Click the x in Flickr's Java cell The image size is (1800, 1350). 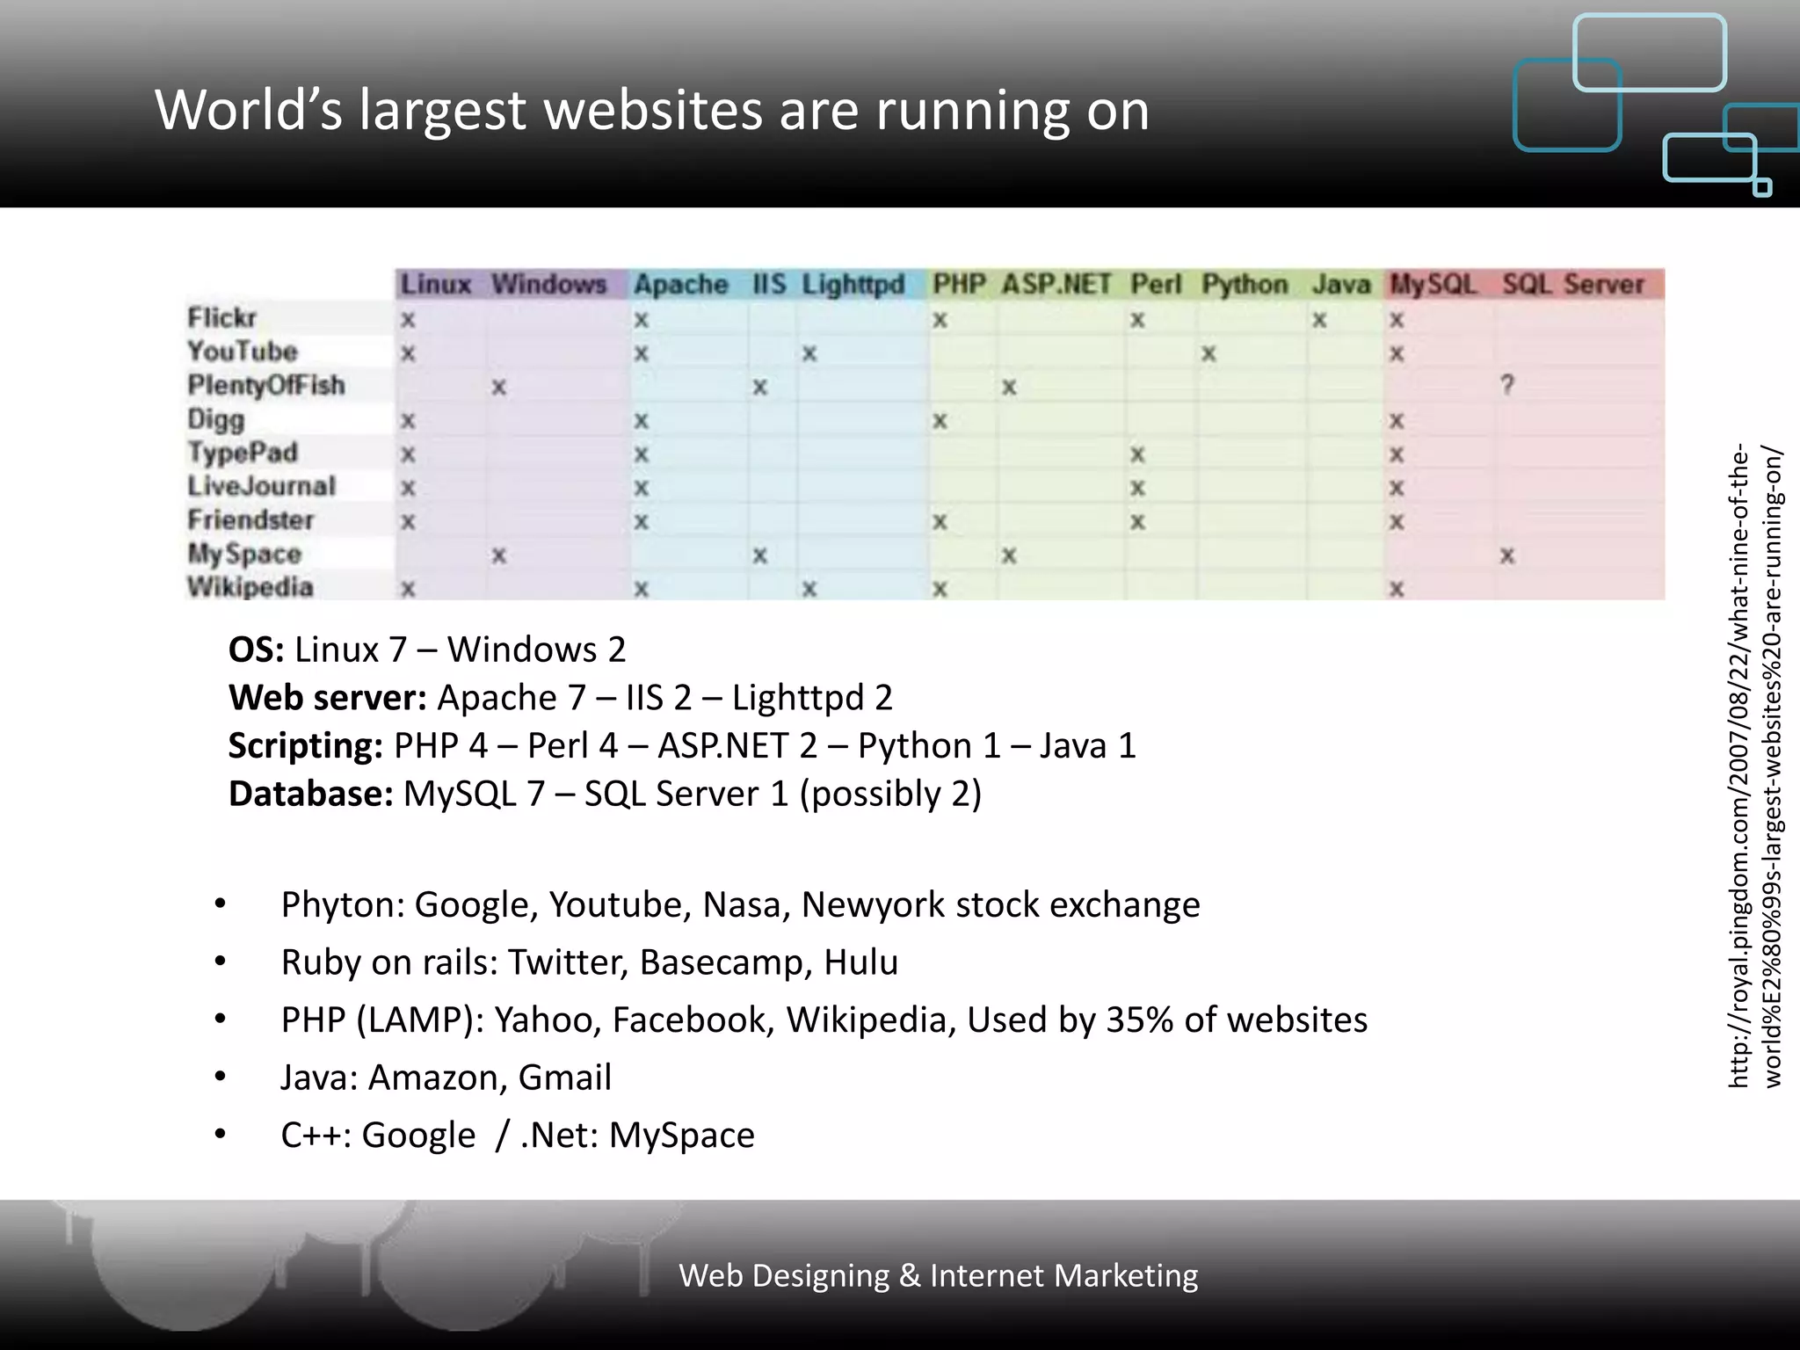point(1319,321)
